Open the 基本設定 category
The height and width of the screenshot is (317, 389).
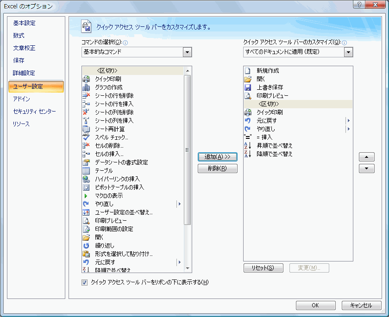pos(24,23)
